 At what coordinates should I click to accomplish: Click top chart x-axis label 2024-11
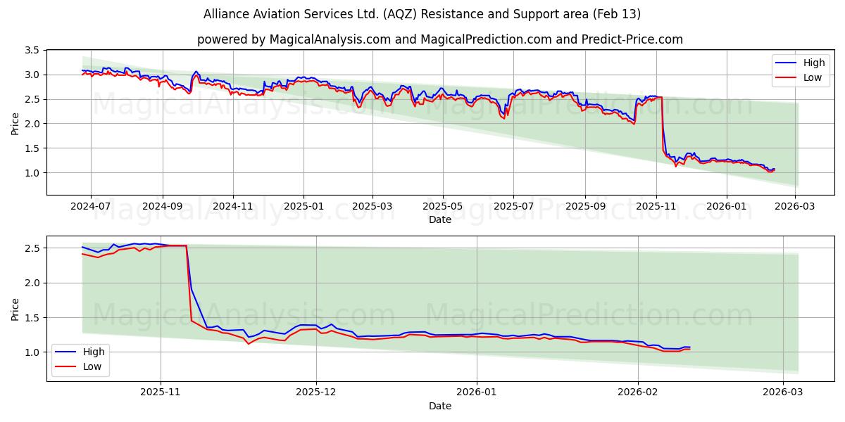click(x=233, y=207)
